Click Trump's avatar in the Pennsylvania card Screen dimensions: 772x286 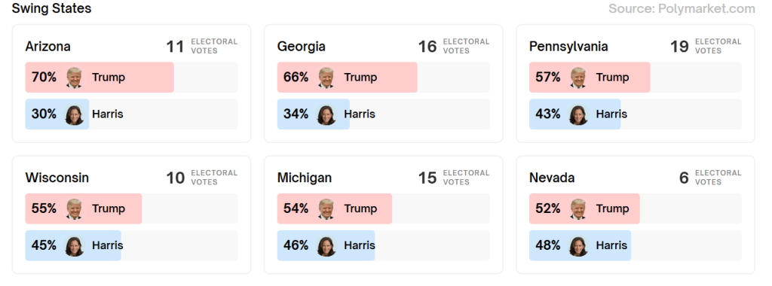pos(578,78)
